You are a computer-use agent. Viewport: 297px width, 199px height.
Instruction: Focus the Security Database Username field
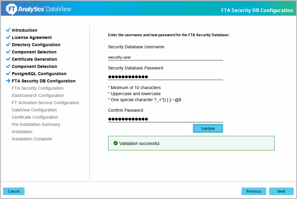click(165, 57)
